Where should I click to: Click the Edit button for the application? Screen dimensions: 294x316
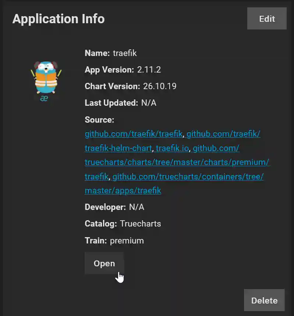[267, 18]
